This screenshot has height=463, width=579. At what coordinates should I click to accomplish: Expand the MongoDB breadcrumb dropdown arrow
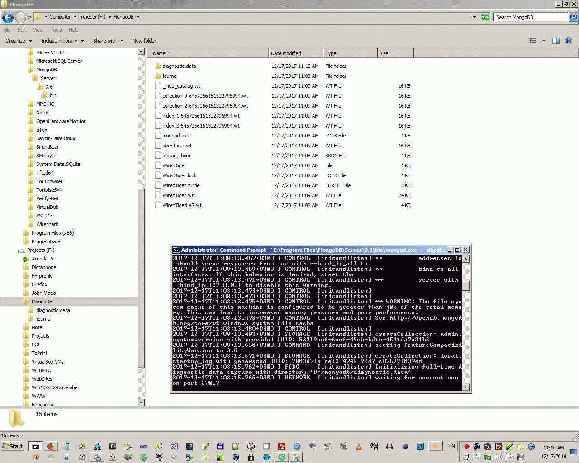pyautogui.click(x=138, y=17)
